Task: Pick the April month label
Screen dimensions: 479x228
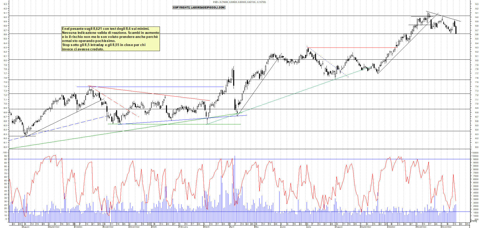Action: point(232,227)
